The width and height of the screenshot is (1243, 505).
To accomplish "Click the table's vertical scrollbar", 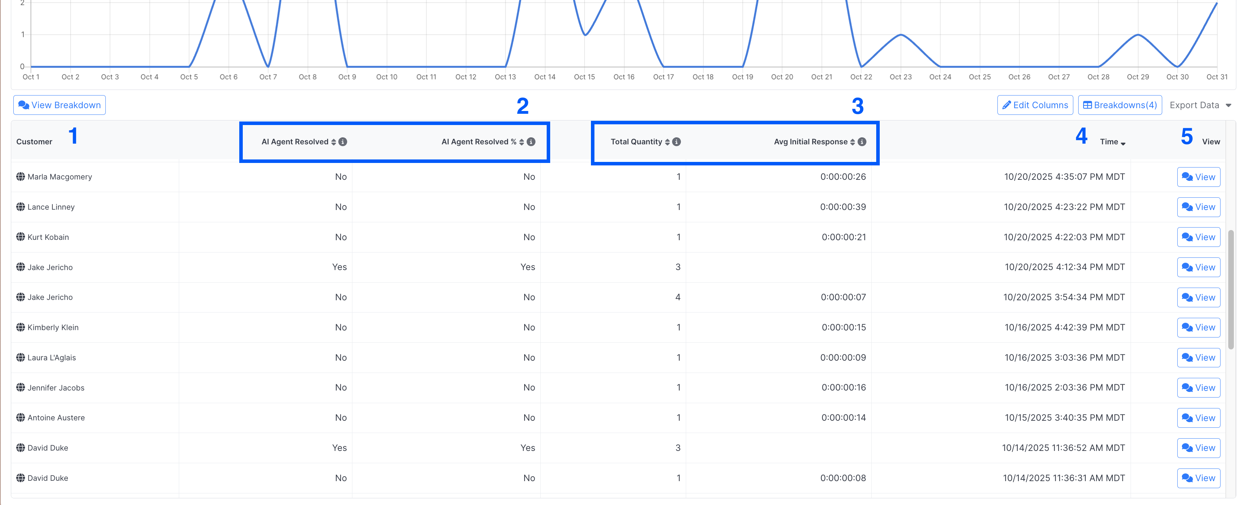I will pyautogui.click(x=1230, y=289).
